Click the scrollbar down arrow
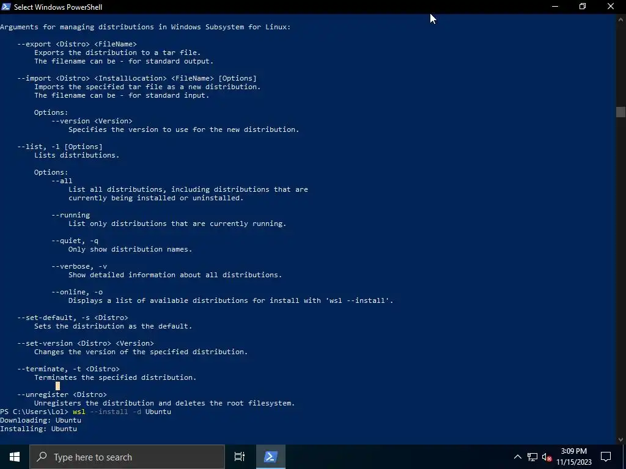 [620, 440]
